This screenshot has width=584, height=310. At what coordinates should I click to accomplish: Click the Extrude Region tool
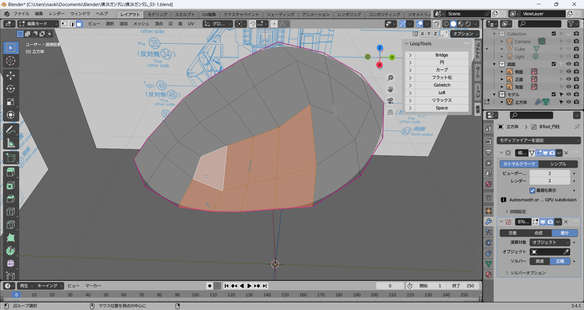point(11,172)
